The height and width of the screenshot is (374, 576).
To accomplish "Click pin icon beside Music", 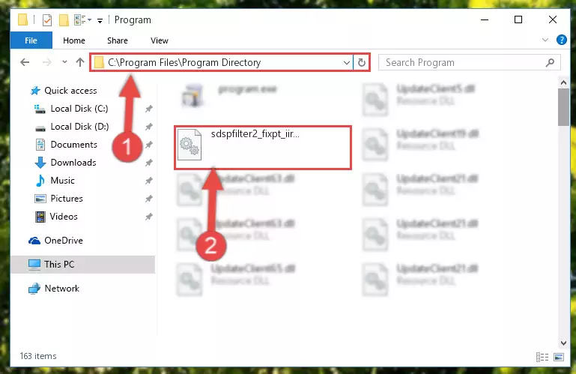I will [x=148, y=181].
